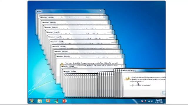Click the 'Do you want to continue?' text
The width and height of the screenshot is (188, 105).
coord(140,85)
